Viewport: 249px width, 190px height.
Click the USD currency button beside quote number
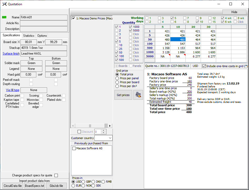[195, 66]
